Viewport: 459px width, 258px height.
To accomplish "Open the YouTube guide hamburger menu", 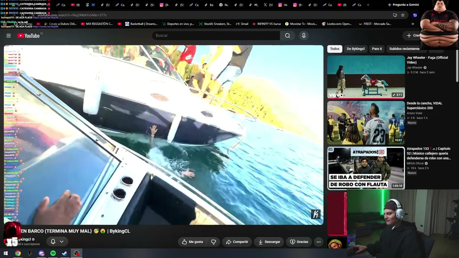I will [9, 35].
